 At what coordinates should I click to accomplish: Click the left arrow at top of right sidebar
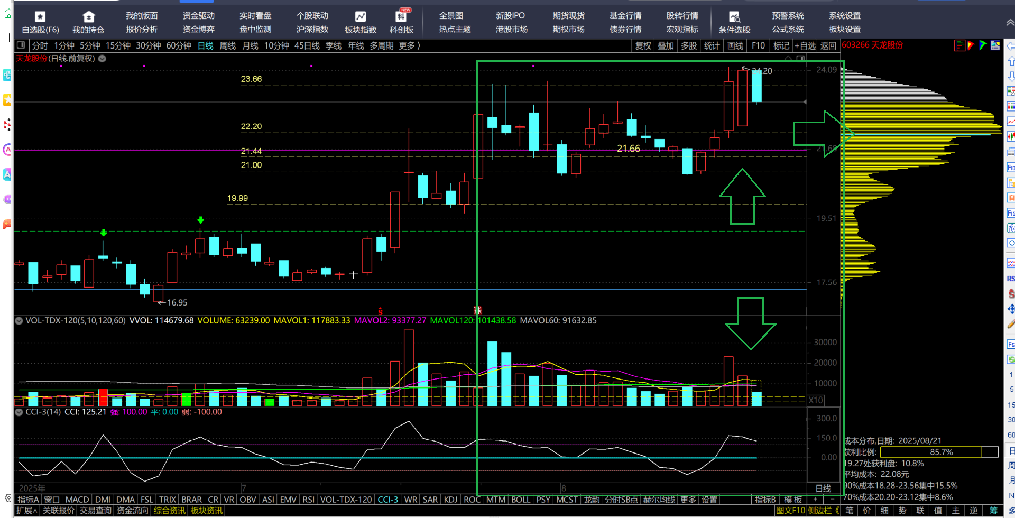[x=1010, y=45]
